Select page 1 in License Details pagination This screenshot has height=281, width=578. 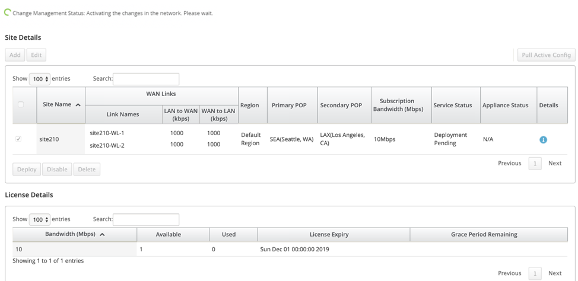click(x=535, y=274)
